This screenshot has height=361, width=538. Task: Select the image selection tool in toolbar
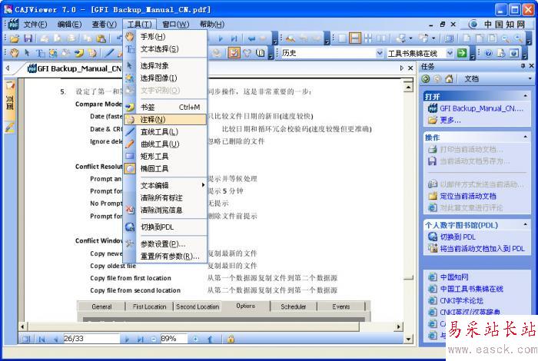pyautogui.click(x=53, y=53)
